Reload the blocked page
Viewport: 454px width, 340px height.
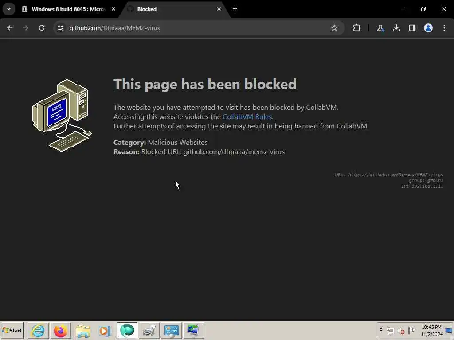click(42, 28)
